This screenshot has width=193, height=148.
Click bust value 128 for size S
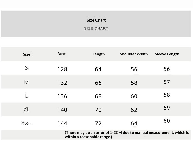[x=62, y=69]
